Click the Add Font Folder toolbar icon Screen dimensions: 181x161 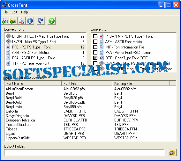click(x=13, y=21)
